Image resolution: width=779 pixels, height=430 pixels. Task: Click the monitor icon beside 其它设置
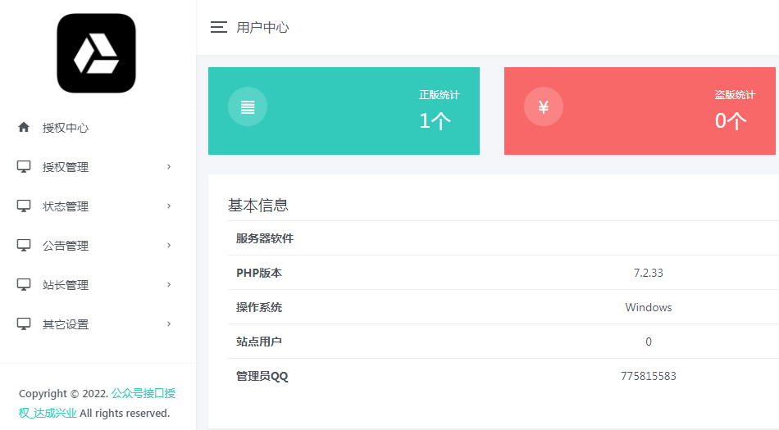(x=24, y=324)
